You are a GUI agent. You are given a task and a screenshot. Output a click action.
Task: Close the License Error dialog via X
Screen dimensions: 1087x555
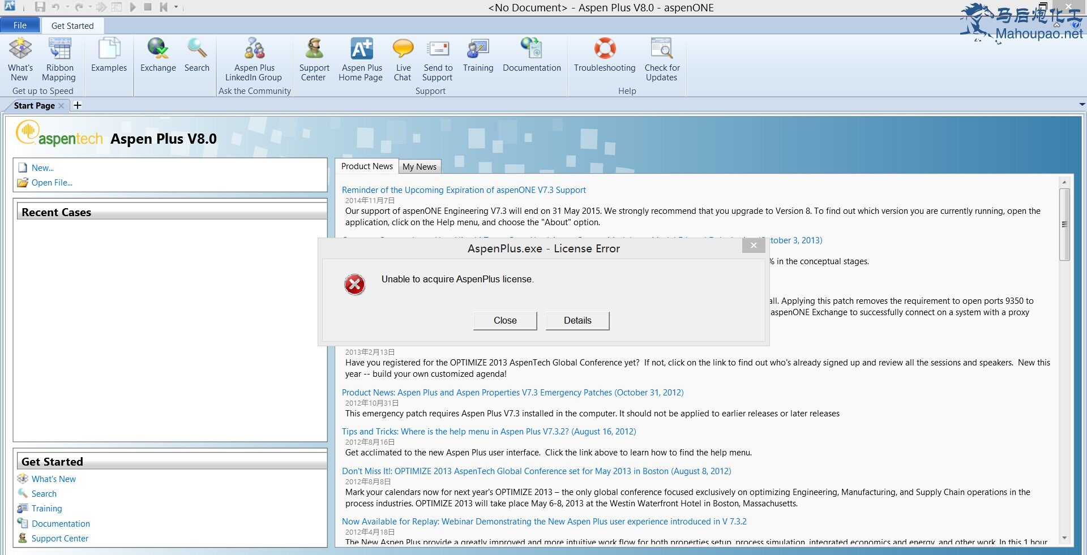(x=754, y=245)
